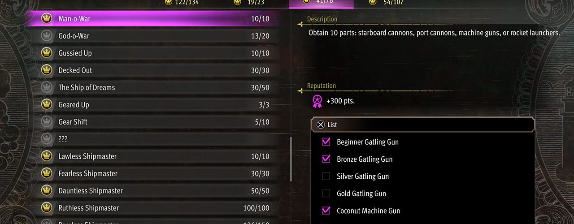This screenshot has width=574, height=224.
Task: Click the pink reputation ribbon icon
Action: 317,101
